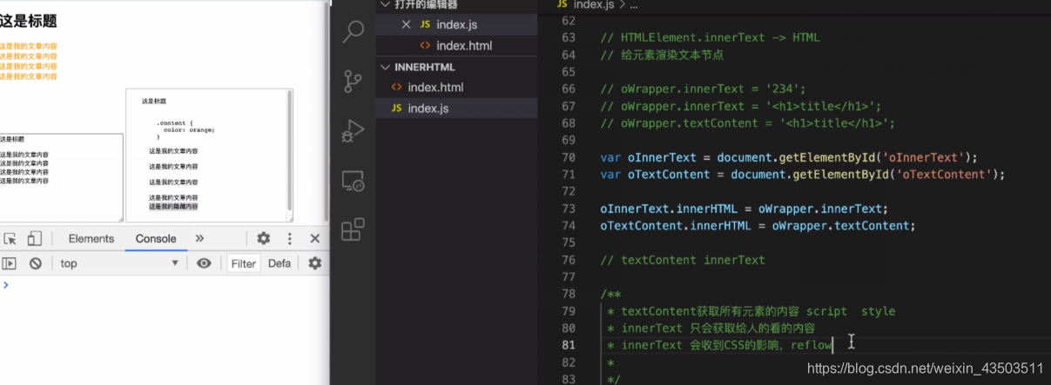This screenshot has width=1051, height=385.
Task: Click the breadcrumb ellipsis after index.js
Action: click(633, 5)
